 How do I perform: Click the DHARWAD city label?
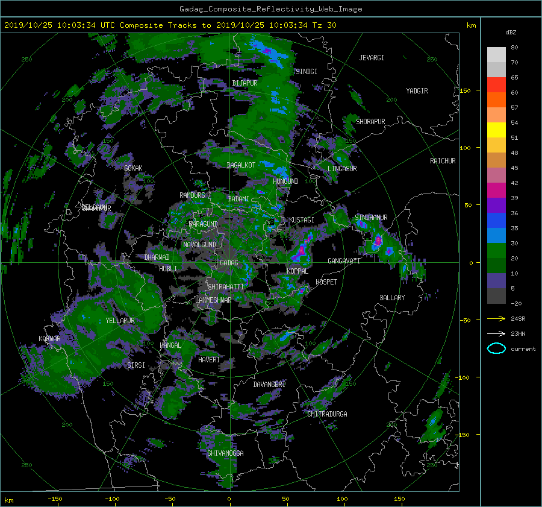[157, 257]
